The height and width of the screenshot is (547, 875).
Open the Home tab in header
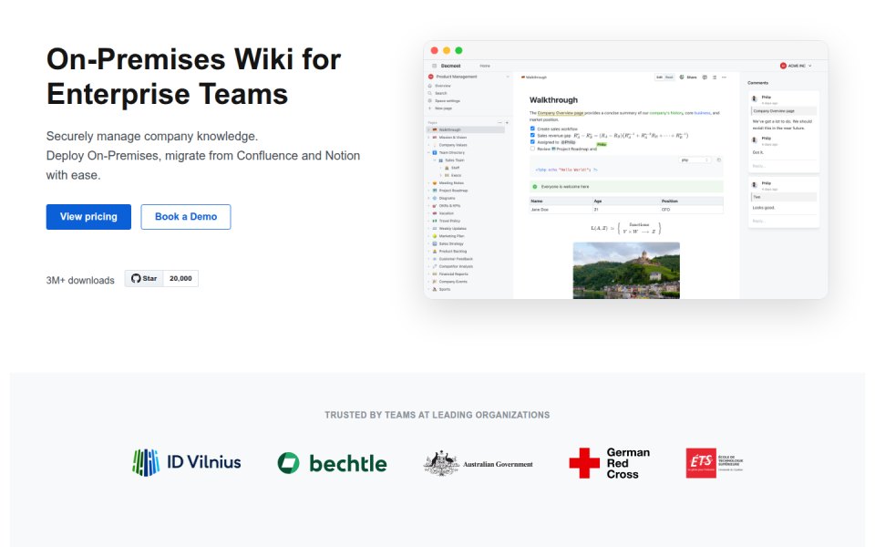pos(485,66)
